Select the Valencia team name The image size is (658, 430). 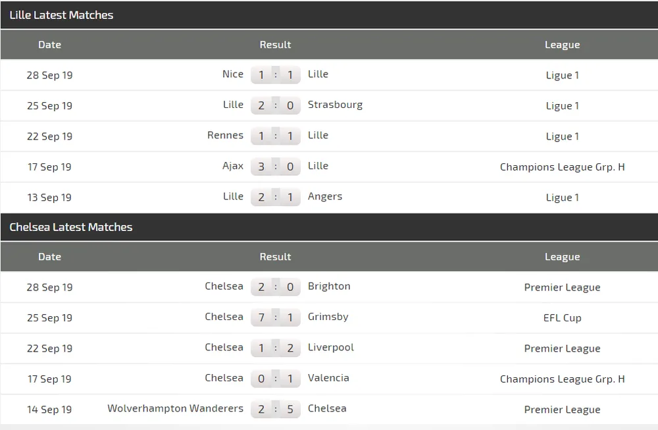[x=328, y=378]
